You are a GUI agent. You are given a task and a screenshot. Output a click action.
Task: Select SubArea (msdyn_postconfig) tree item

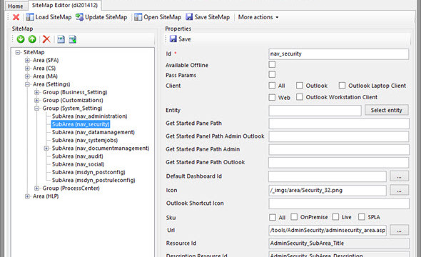coord(88,172)
